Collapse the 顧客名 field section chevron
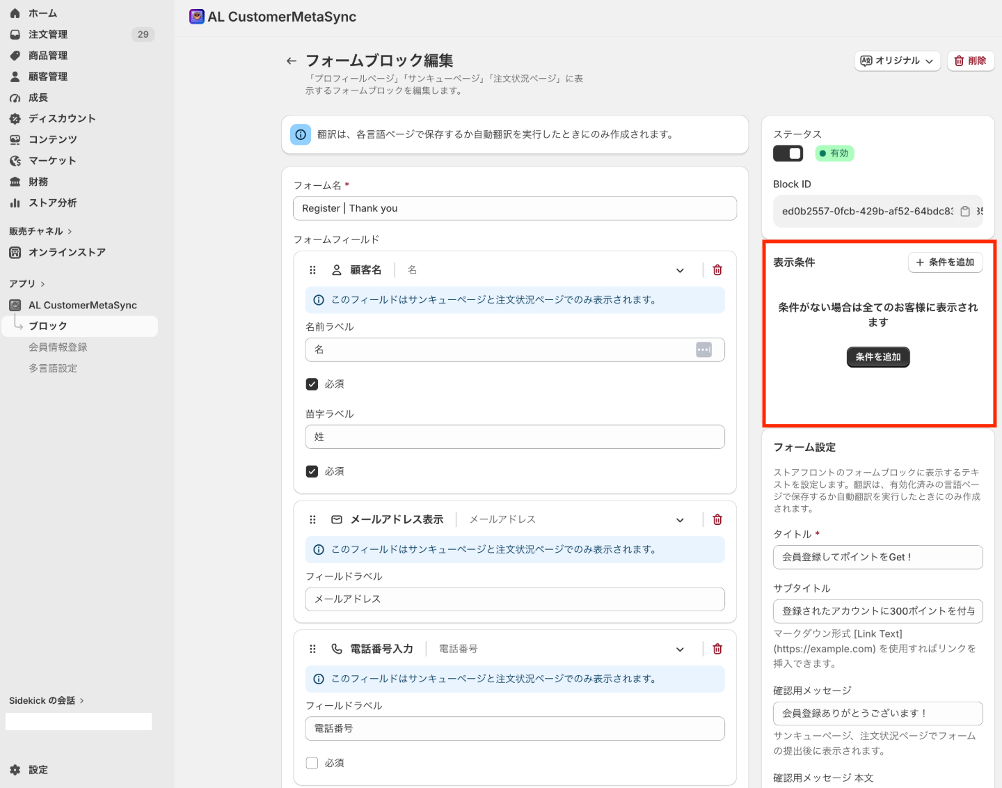Image resolution: width=1002 pixels, height=788 pixels. point(680,271)
